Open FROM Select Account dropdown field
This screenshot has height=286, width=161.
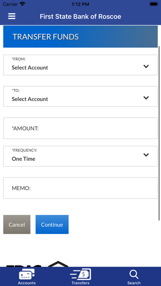[80, 65]
